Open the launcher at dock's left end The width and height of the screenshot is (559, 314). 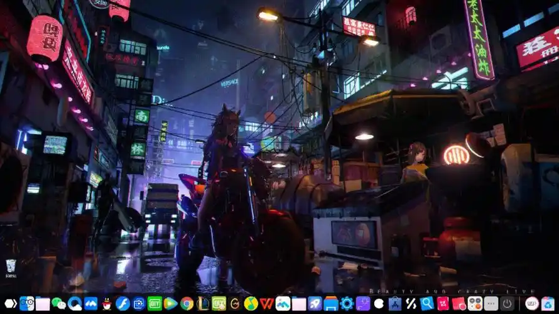11,303
